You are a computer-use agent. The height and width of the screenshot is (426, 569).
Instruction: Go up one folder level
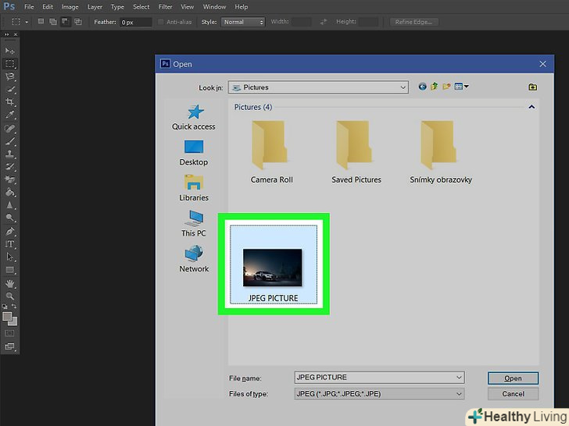(434, 87)
